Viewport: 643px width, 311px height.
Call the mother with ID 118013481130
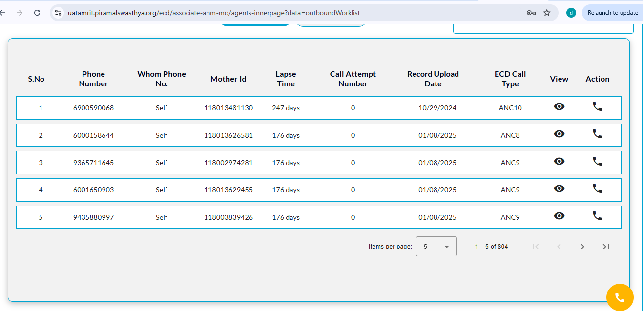(597, 106)
